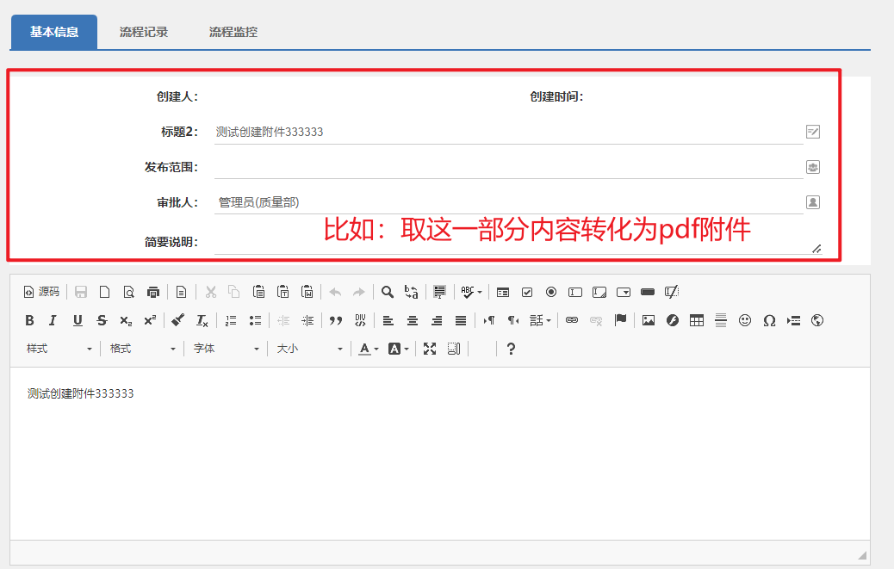Open the person picker beside 审批人

[812, 201]
